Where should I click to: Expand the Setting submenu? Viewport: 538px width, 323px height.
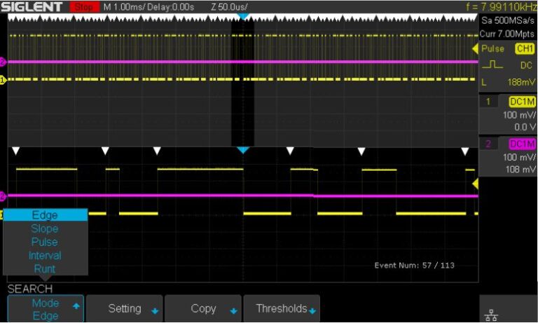(130, 309)
